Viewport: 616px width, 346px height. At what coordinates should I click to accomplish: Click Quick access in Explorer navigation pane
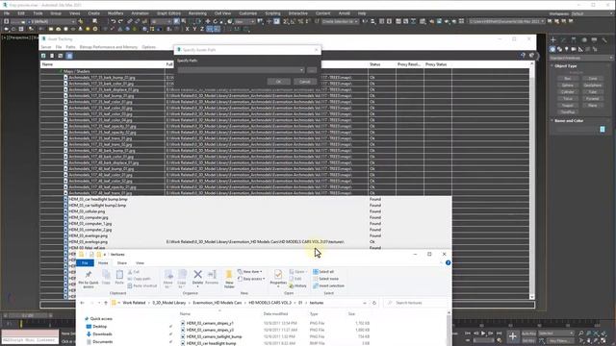coord(101,319)
